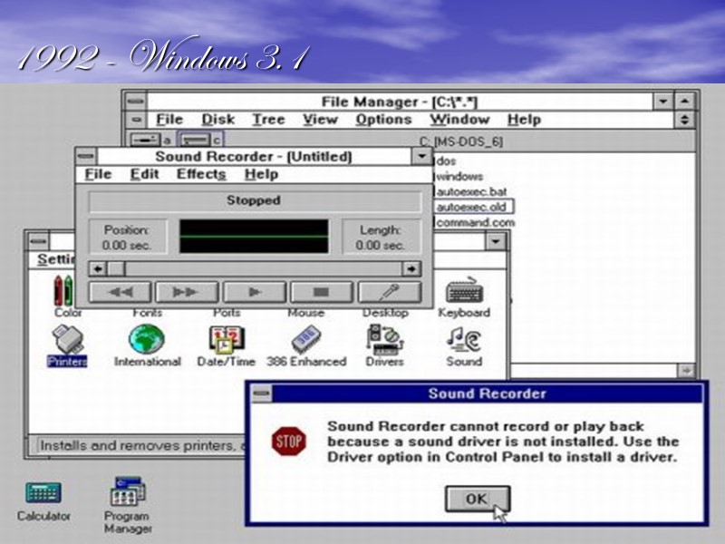Open the Printers control panel icon
This screenshot has width=725, height=544.
(67, 345)
